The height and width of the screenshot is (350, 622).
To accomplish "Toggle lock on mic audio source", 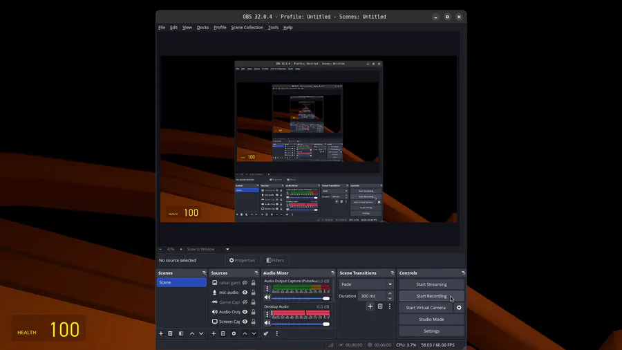I will [254, 293].
